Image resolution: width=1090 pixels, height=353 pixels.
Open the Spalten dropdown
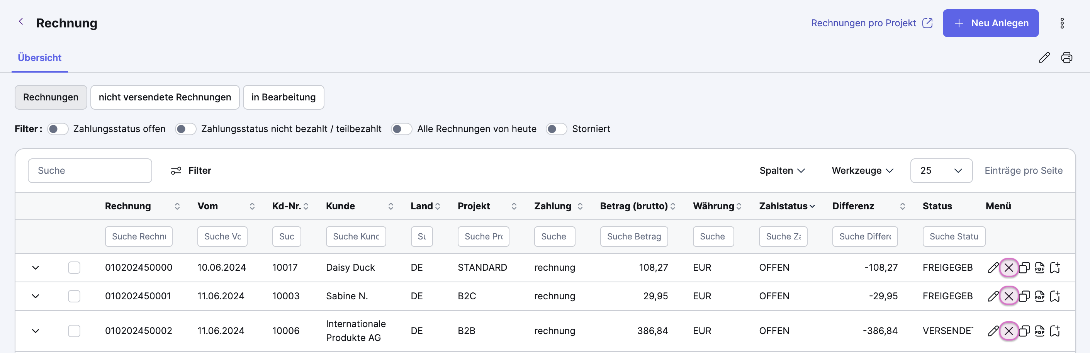pyautogui.click(x=782, y=171)
